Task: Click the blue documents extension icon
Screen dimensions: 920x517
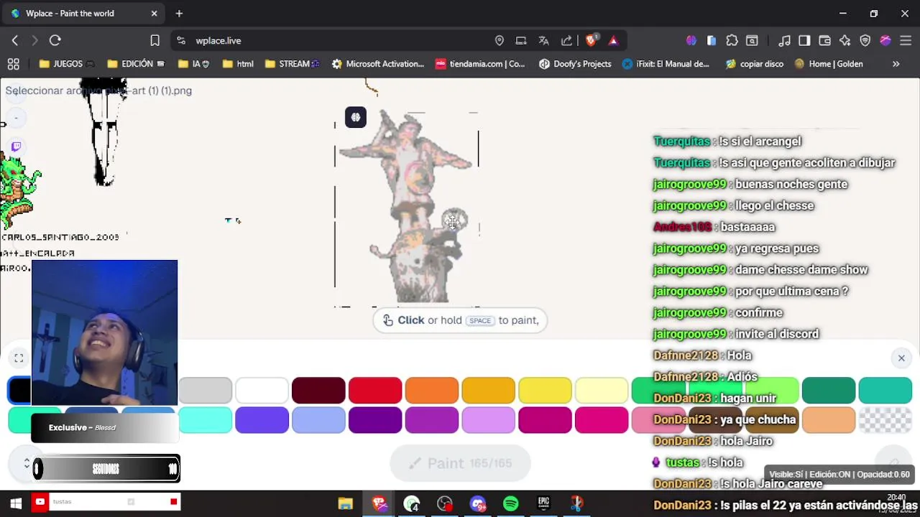Action: [712, 41]
